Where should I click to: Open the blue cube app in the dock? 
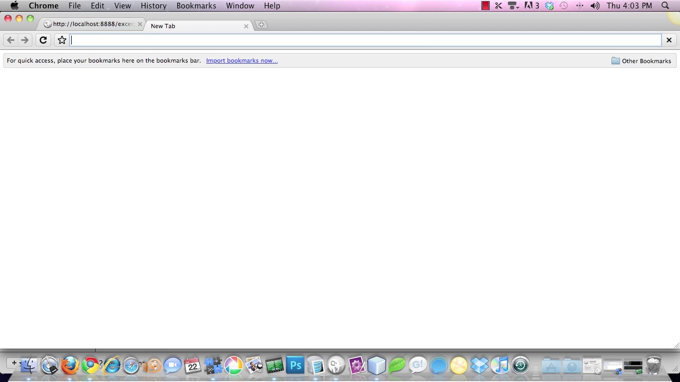tap(377, 365)
